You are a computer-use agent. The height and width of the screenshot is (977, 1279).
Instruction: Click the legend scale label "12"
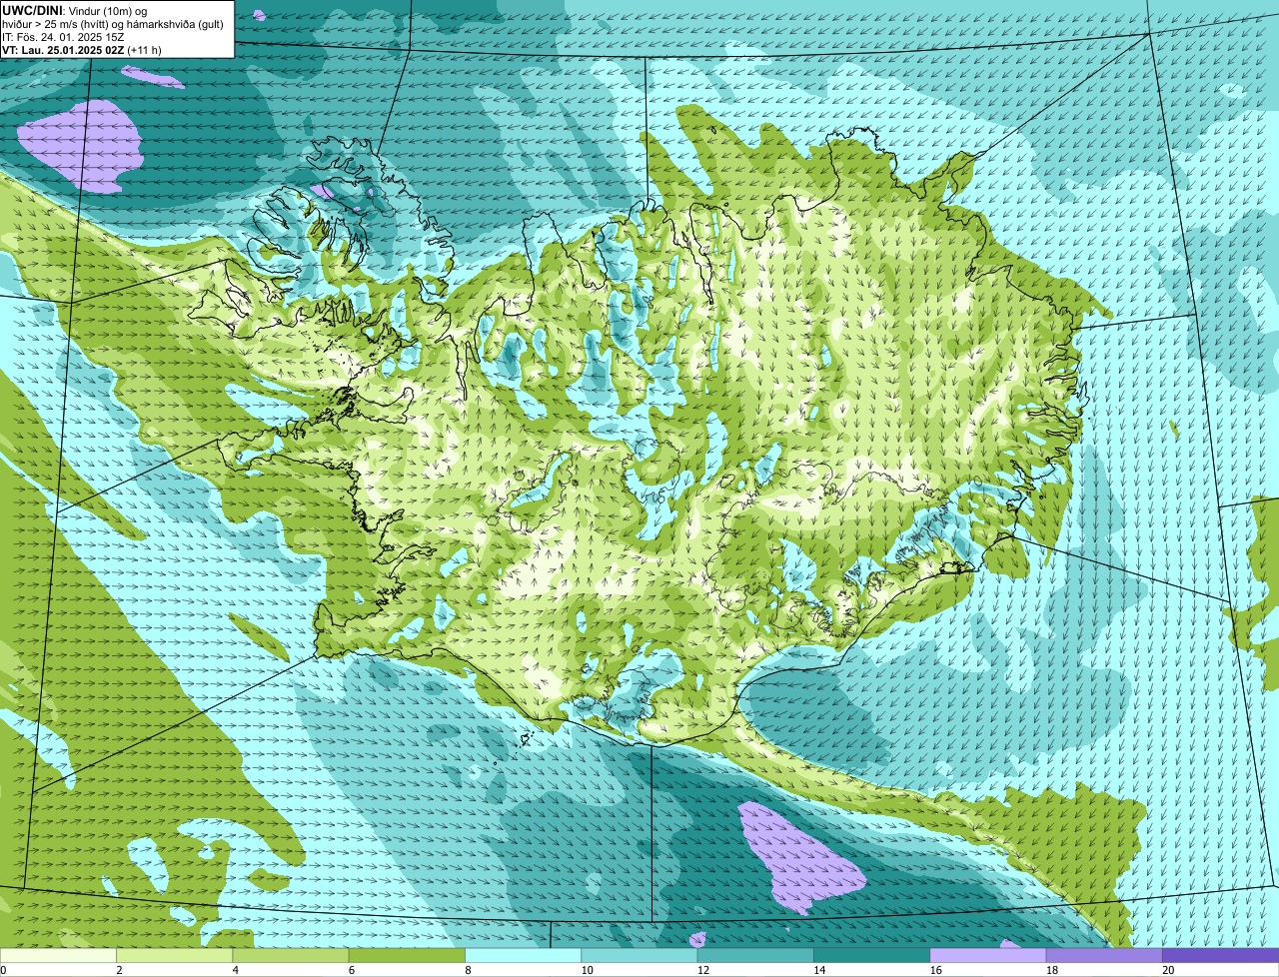click(703, 970)
